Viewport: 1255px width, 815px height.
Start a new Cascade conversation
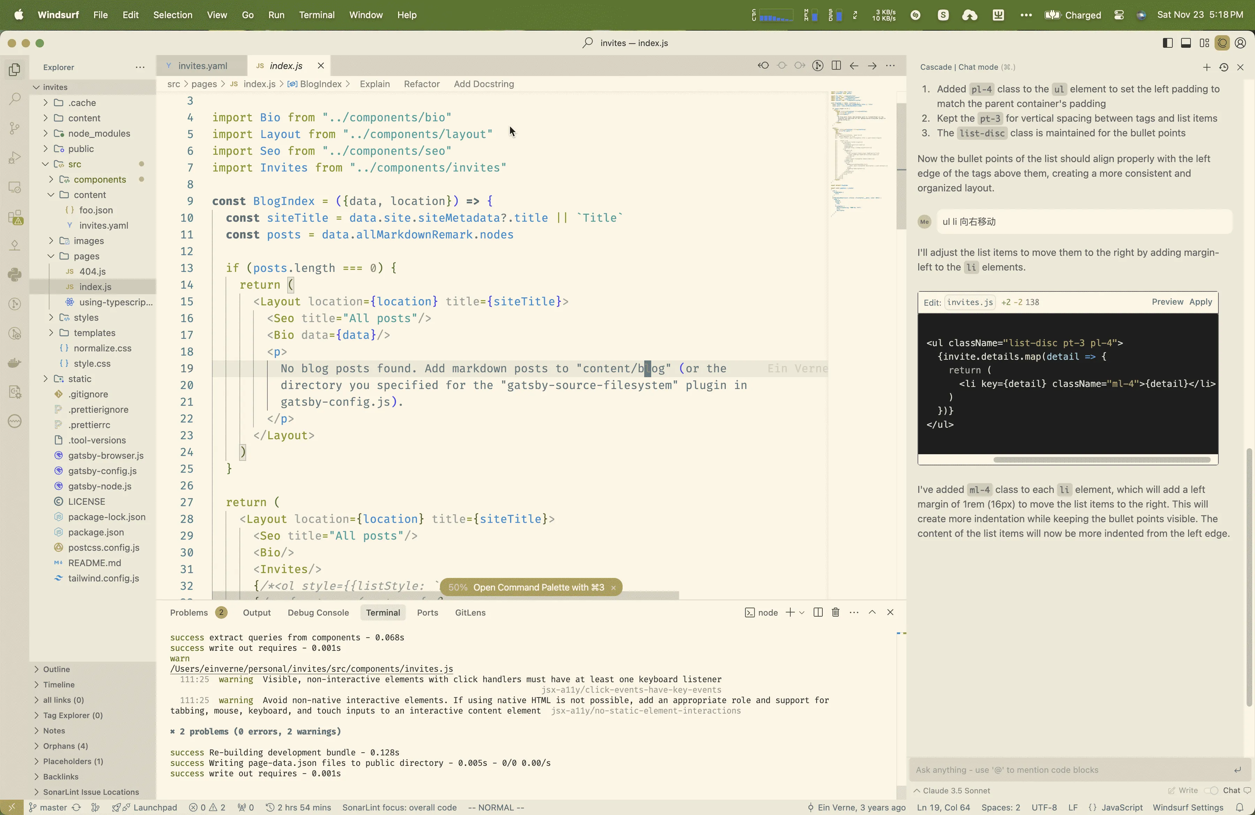[1207, 67]
